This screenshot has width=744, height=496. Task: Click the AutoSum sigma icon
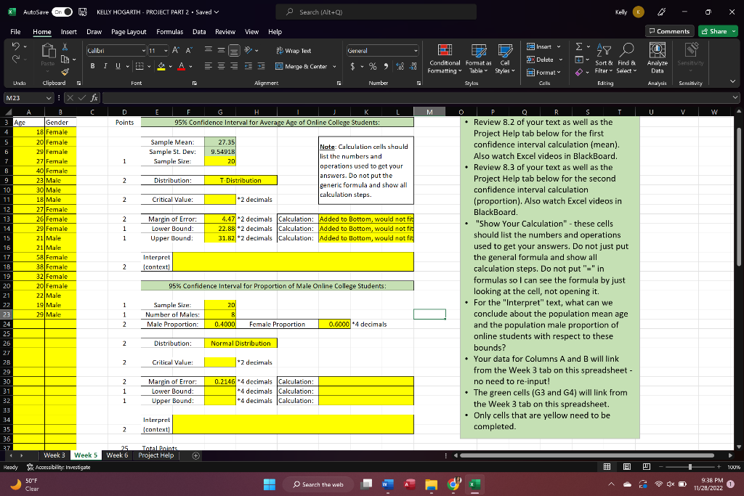tap(579, 46)
